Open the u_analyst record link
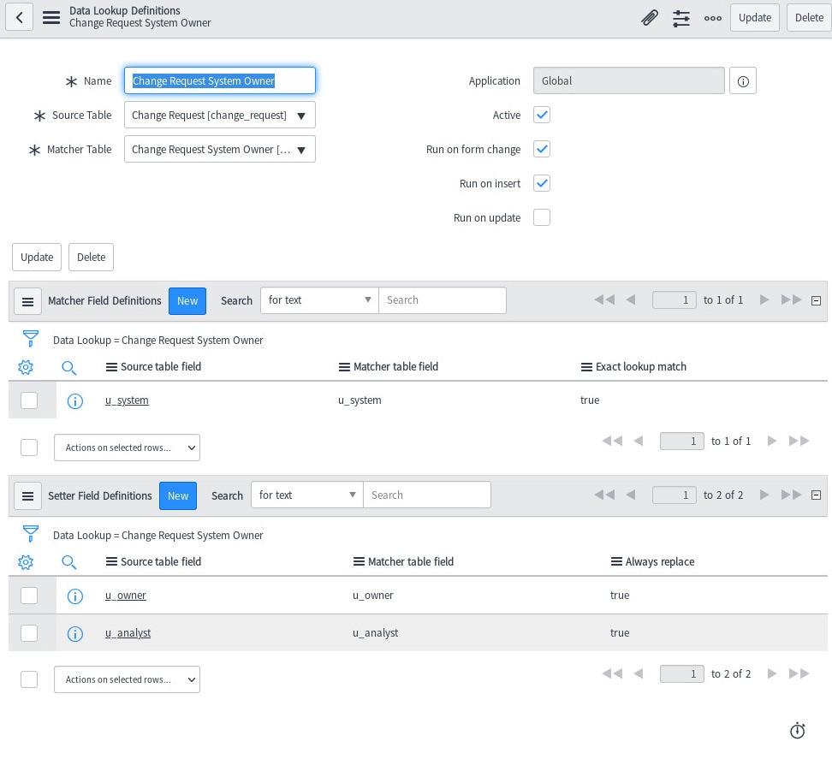This screenshot has height=759, width=832. [x=128, y=633]
